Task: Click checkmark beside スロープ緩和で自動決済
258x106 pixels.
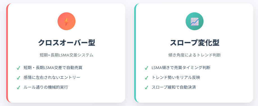Action: [147, 88]
